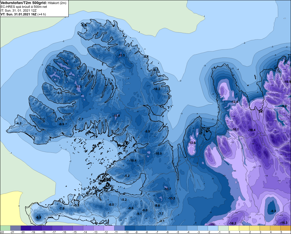Click the title line 'Veðurstofan/T2m 500grid: Hitakort (2m)'
The width and height of the screenshot is (291, 234).
[33, 3]
